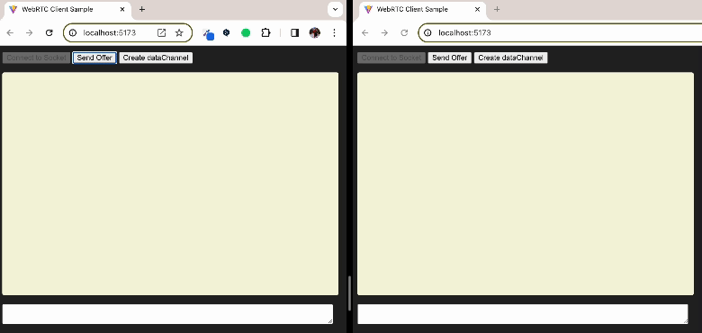Focus the message text area in right window
702x333 pixels.
point(523,314)
